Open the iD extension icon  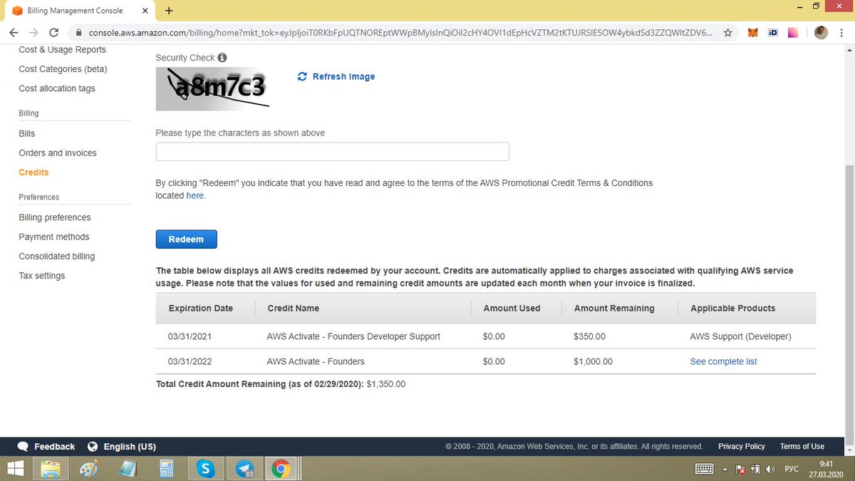point(772,33)
